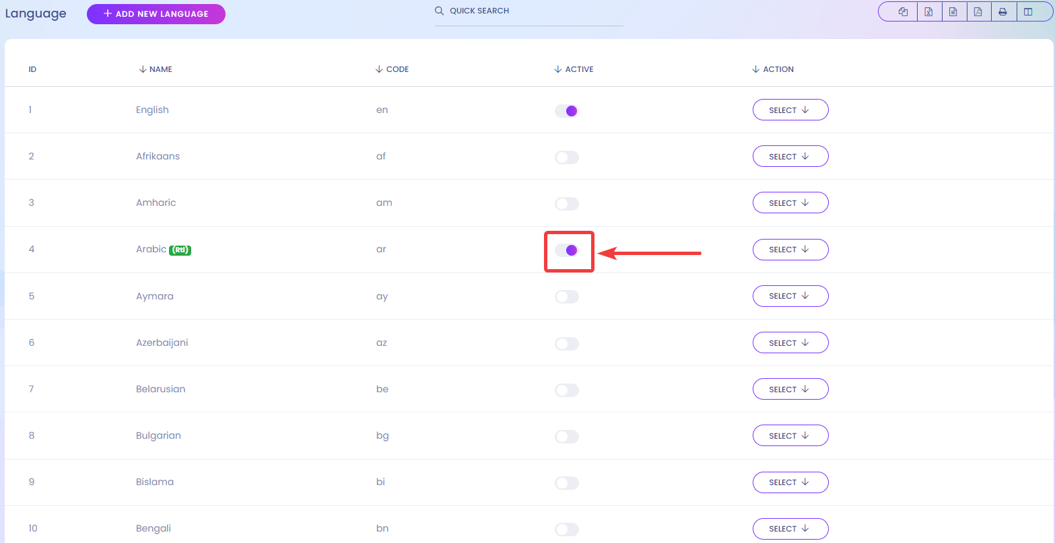The height and width of the screenshot is (543, 1055).
Task: Export the table to Excel
Action: tap(928, 11)
